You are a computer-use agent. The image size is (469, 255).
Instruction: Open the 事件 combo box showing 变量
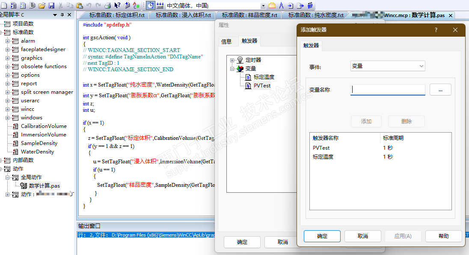click(x=388, y=66)
